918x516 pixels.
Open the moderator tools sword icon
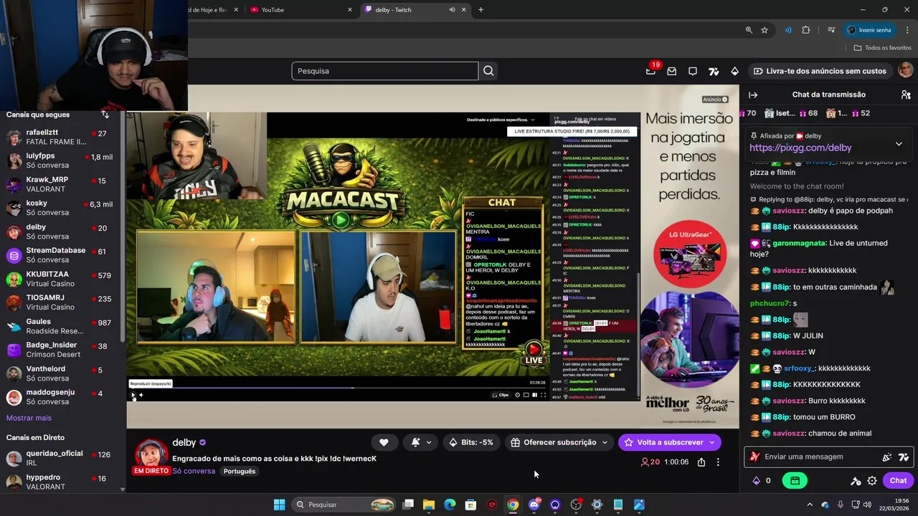click(x=856, y=481)
